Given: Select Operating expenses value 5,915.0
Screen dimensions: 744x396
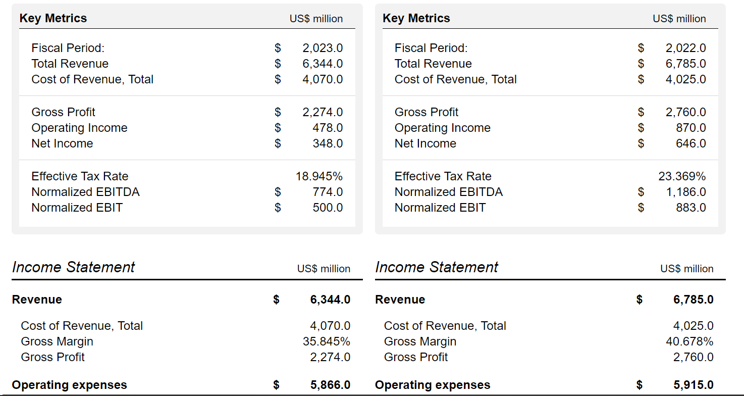Looking at the screenshot, I should [694, 385].
